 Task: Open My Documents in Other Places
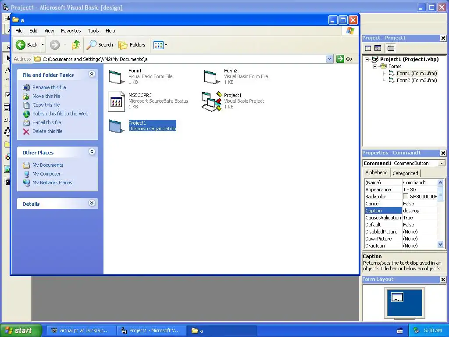pyautogui.click(x=47, y=165)
